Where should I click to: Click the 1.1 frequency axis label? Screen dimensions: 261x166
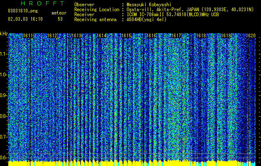click(4, 54)
